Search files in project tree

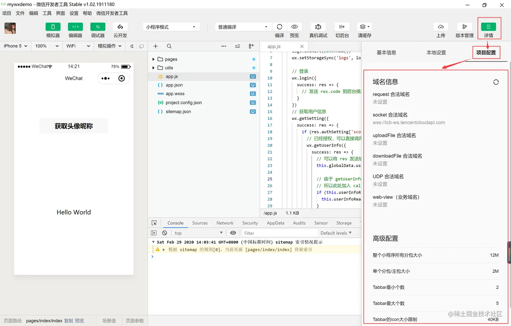(x=169, y=46)
